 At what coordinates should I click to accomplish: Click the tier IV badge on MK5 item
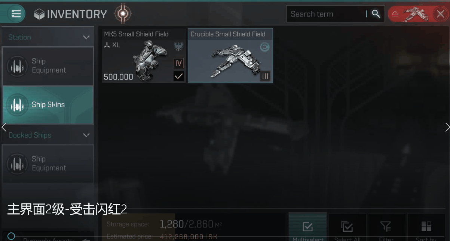179,63
